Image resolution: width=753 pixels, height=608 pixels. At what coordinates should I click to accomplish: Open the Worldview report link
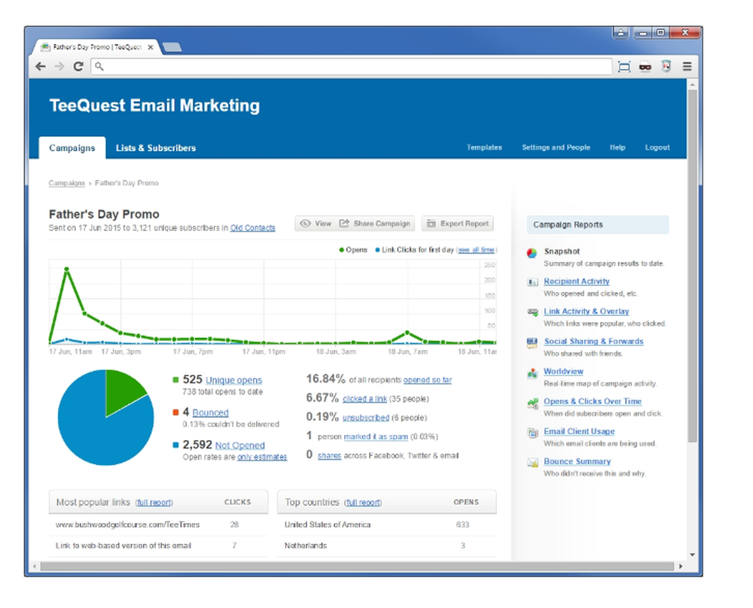tap(563, 372)
